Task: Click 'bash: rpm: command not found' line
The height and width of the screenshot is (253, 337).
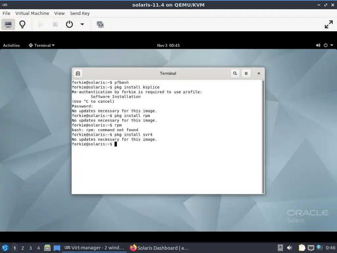Action: tap(105, 130)
